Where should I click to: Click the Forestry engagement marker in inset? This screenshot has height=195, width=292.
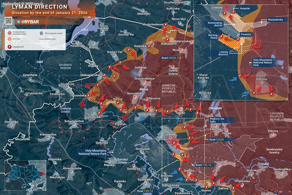pos(238,39)
